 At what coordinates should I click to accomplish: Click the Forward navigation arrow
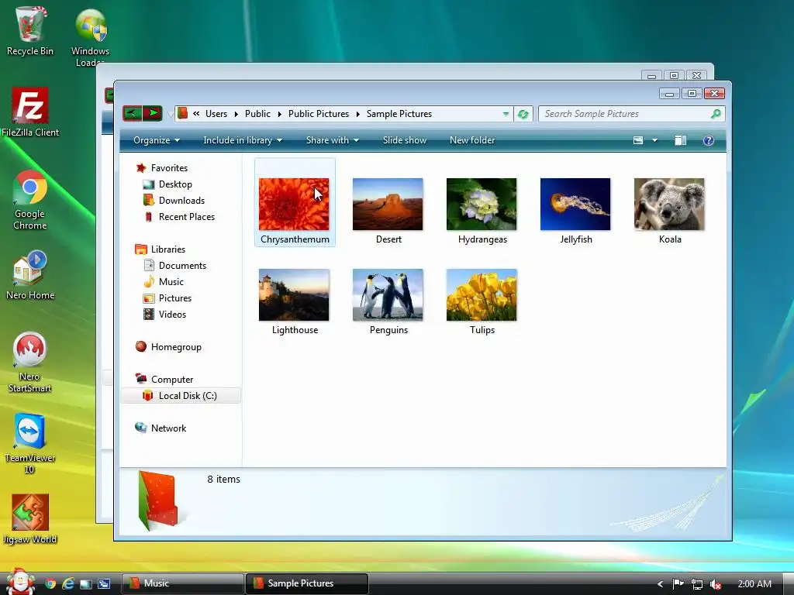[153, 113]
